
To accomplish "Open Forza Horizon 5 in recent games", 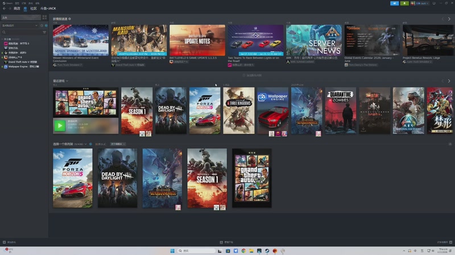I will pos(205,110).
